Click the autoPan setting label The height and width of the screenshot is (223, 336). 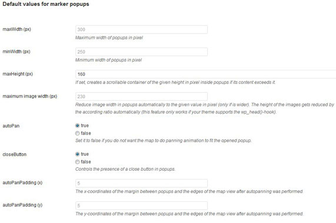click(11, 126)
